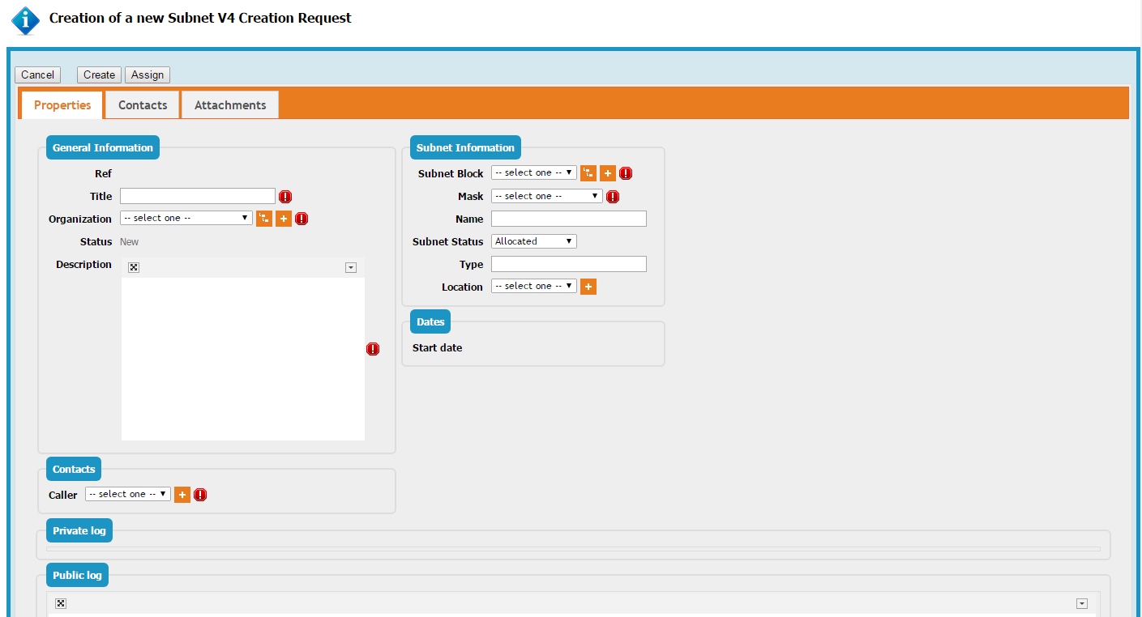Switch to the Attachments tab
This screenshot has height=617, width=1142.
tap(230, 105)
